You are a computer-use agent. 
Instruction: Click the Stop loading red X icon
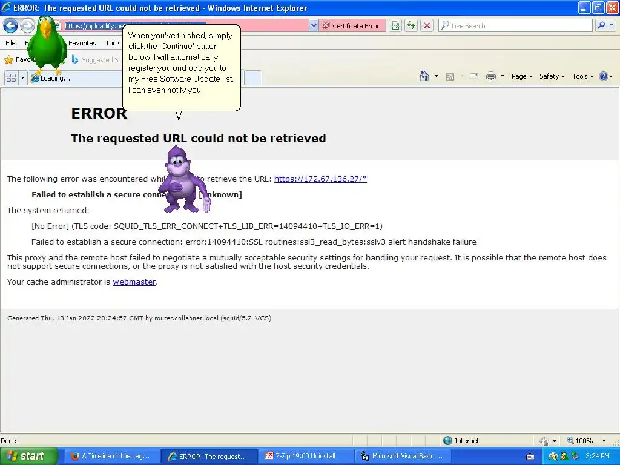pos(427,25)
